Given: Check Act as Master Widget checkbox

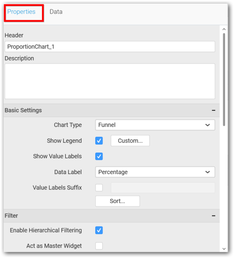Looking at the screenshot, I should pos(99,246).
